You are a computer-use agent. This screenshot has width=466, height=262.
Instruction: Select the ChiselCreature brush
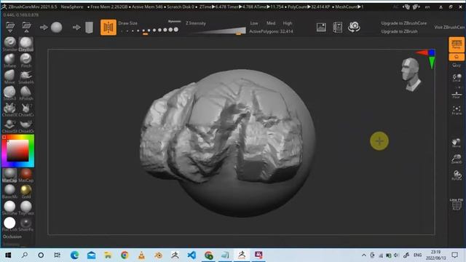pos(26,110)
